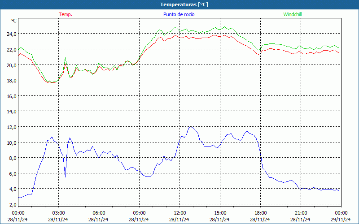Viewport: 359px width, 224px height.
Task: Click the '24,0' y-axis value
Action: (12, 34)
